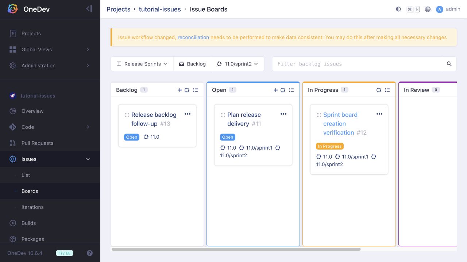The height and width of the screenshot is (262, 467).
Task: Click the search magnifier button
Action: pos(449,64)
